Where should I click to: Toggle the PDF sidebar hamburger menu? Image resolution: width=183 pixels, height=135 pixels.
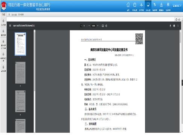tap(10, 26)
